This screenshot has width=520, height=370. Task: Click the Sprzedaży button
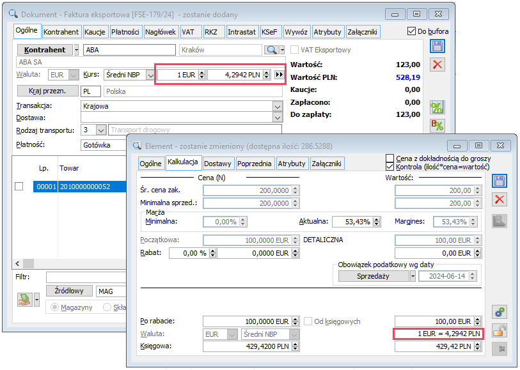click(x=374, y=276)
